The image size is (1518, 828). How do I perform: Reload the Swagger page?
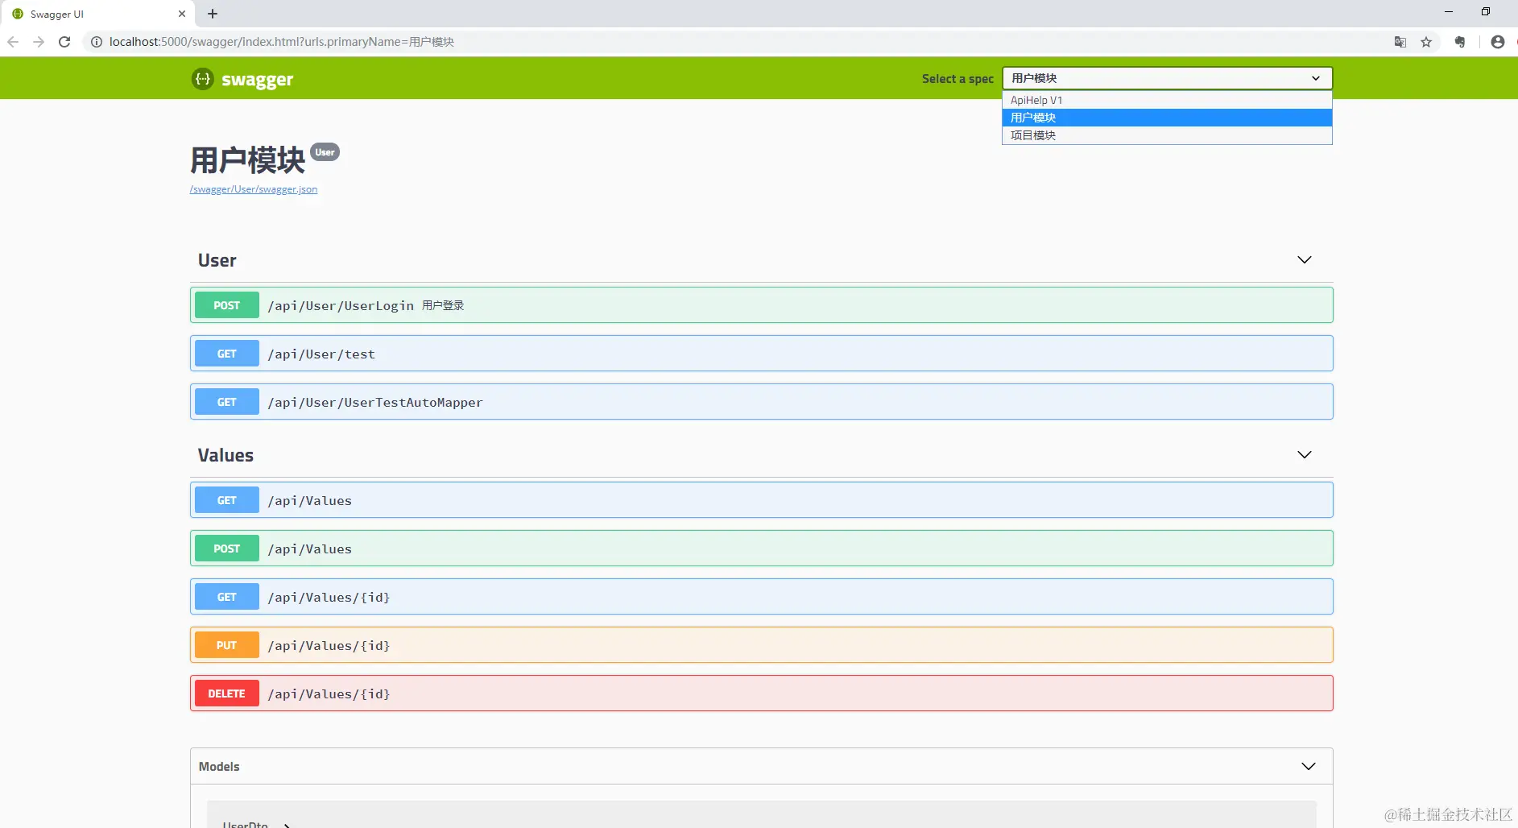click(x=64, y=42)
